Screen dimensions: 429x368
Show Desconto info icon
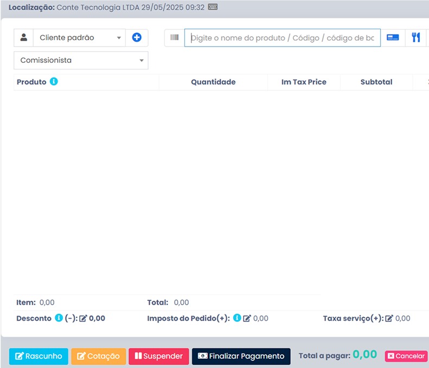point(59,318)
